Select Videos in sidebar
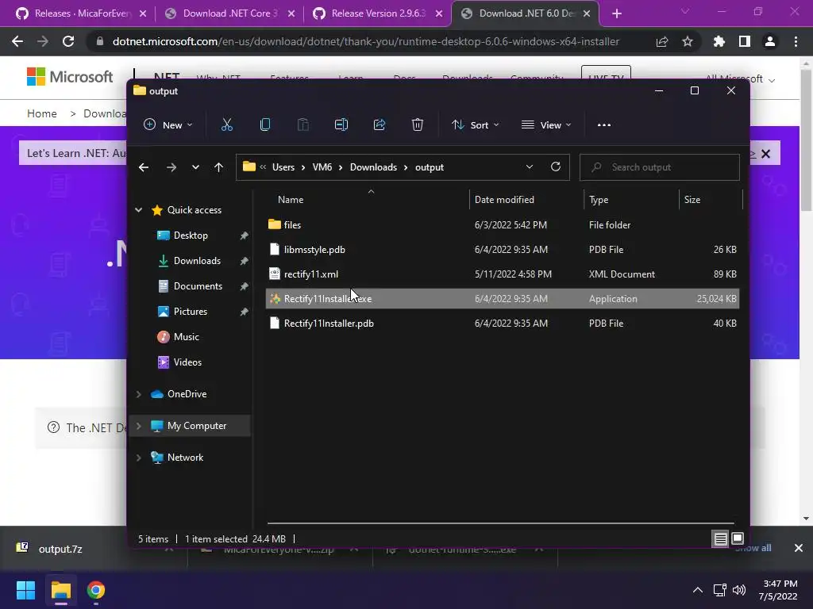The image size is (813, 609). pyautogui.click(x=187, y=362)
